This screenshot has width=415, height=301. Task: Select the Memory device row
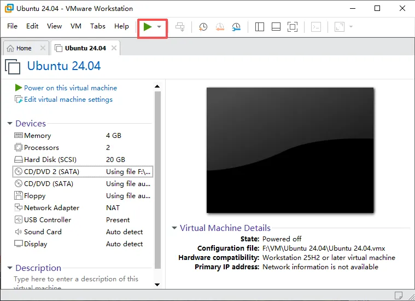click(x=83, y=135)
